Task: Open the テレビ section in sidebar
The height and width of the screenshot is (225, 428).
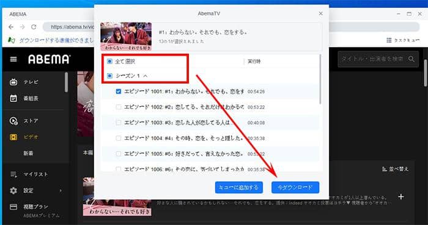Action: (31, 82)
